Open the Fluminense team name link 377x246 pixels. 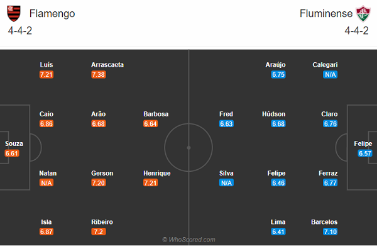click(x=325, y=13)
